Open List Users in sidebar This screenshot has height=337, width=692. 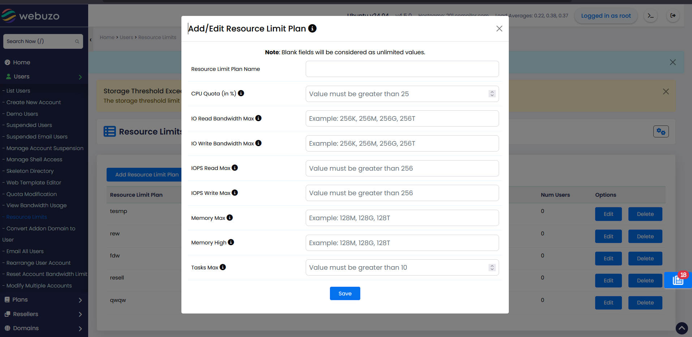18,91
